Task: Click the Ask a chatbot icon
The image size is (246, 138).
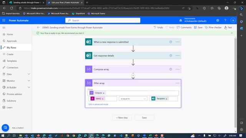Action: pyautogui.click(x=5, y=128)
